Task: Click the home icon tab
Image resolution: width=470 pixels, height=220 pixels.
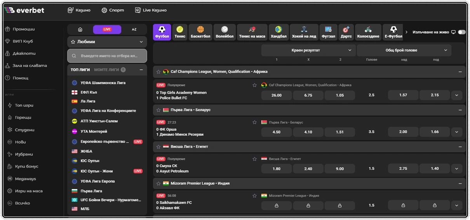Action: click(x=80, y=29)
